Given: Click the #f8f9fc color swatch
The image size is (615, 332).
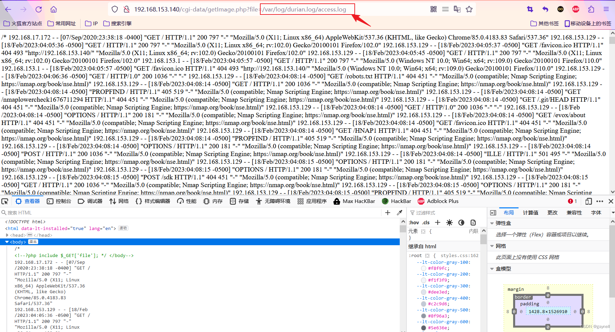Looking at the screenshot, I should coord(423,269).
